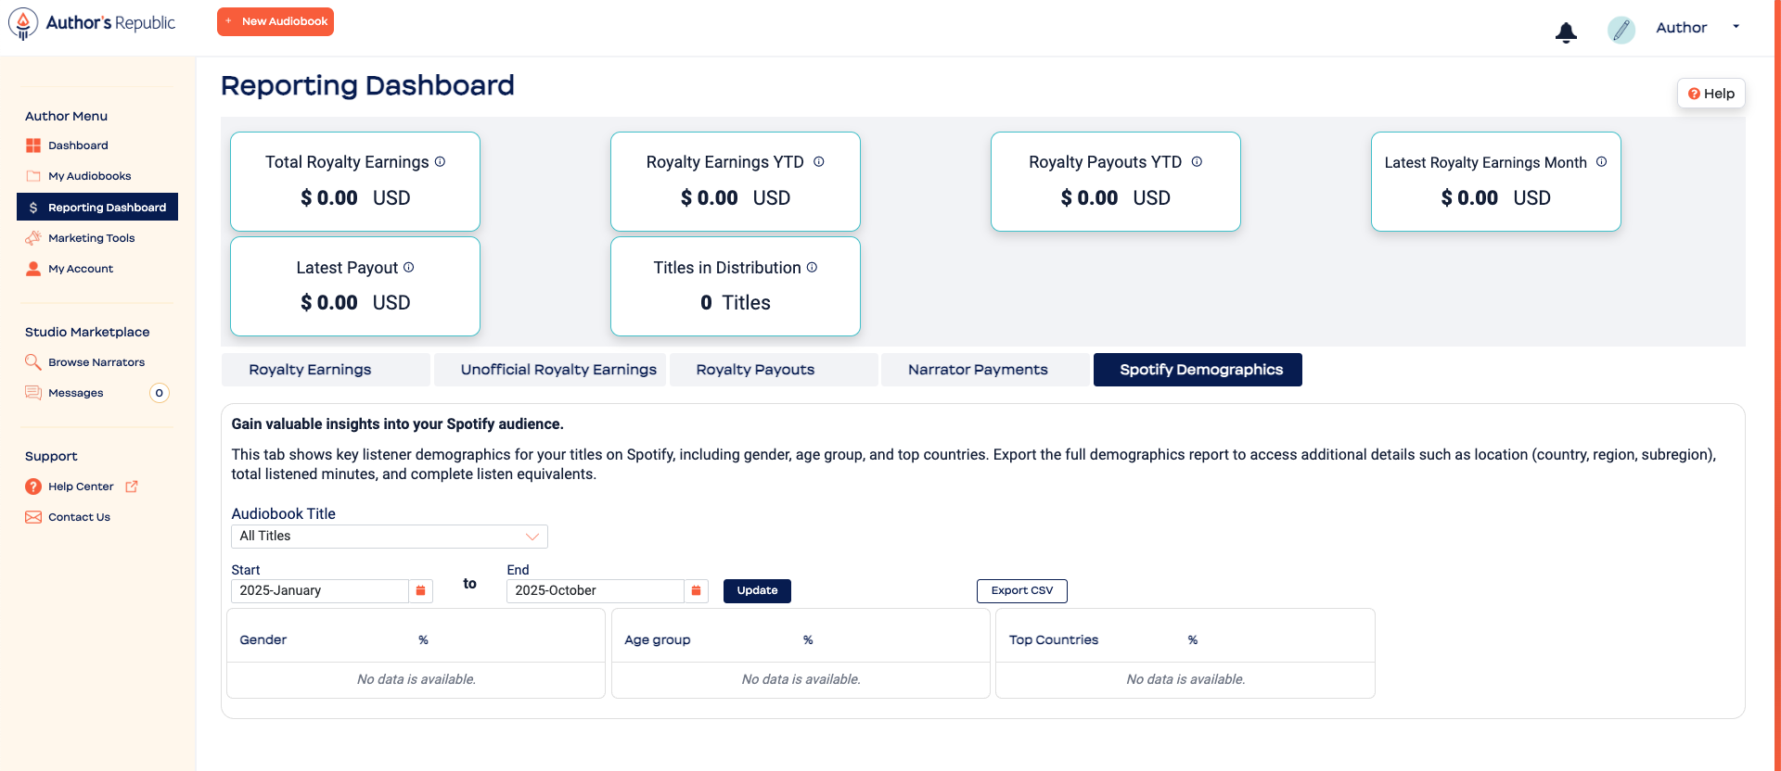The image size is (1781, 771).
Task: Click the Author's Republic logo
Action: (92, 23)
